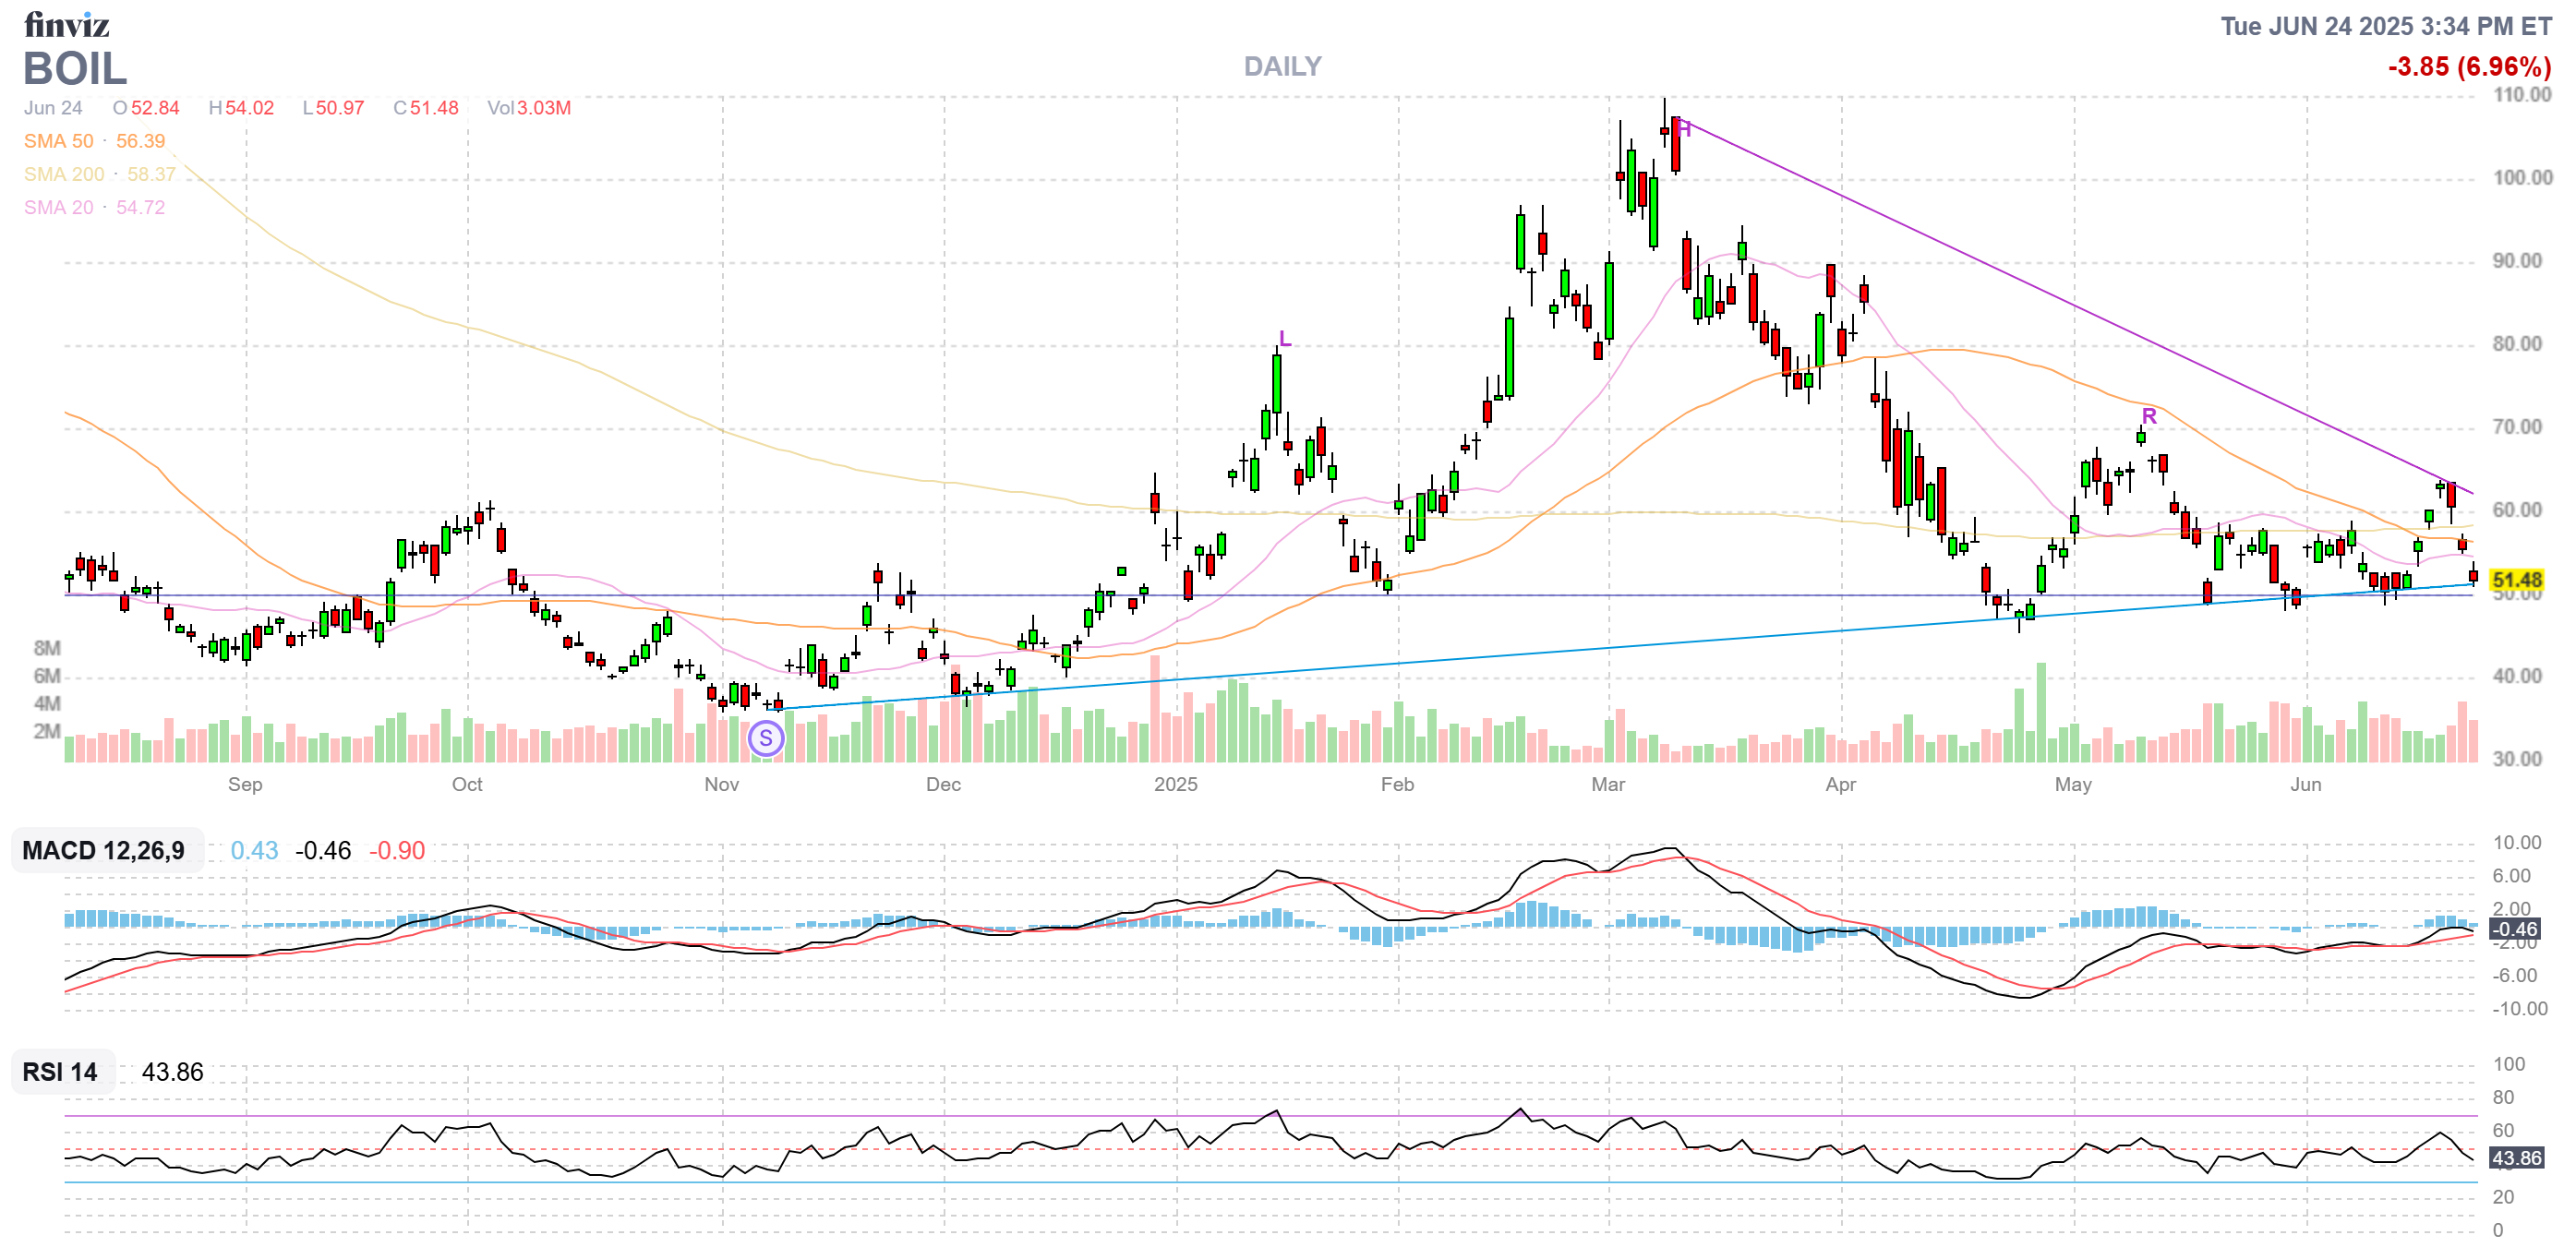This screenshot has width=2576, height=1259.
Task: Click the Vol 3.03M readout
Action: (528, 108)
